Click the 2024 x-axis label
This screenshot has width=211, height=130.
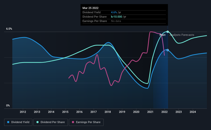[193, 112]
